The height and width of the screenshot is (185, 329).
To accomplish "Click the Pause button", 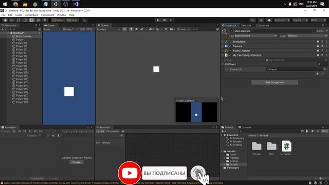I will (x=164, y=20).
